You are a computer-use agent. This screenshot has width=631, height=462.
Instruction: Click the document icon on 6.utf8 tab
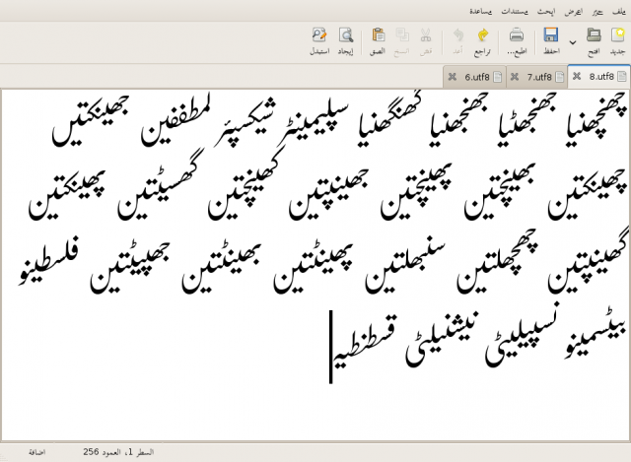(x=498, y=77)
